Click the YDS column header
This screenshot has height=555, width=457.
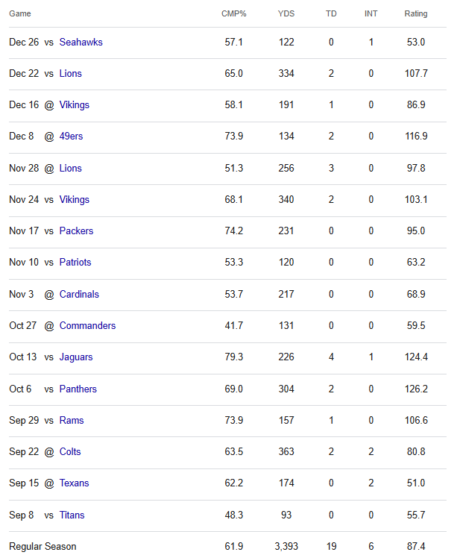pos(286,14)
